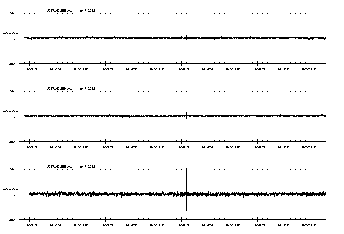The width and height of the screenshot is (344, 234).
Task: Click the small spike in the HNN waveform
Action: pos(187,115)
